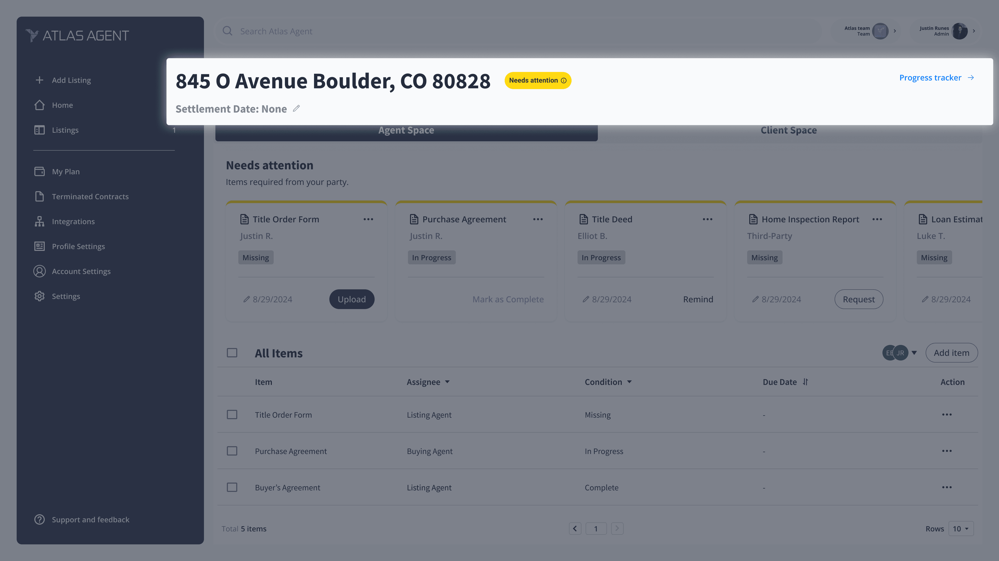The height and width of the screenshot is (561, 999).
Task: Tick the Purchase Agreement row checkbox
Action: 232,451
